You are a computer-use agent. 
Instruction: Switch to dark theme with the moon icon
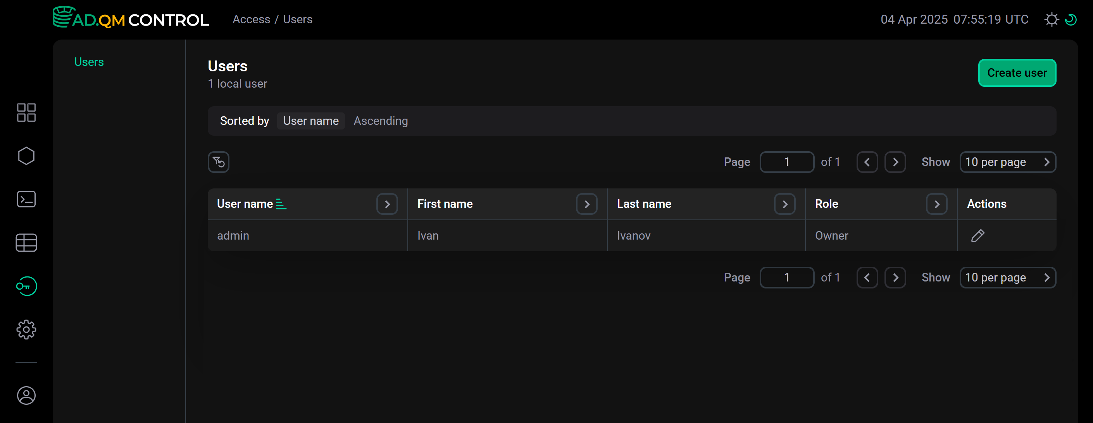[x=1071, y=19]
